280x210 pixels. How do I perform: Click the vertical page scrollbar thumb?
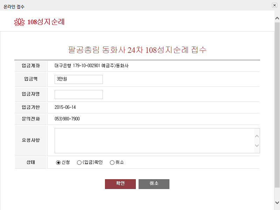277,105
